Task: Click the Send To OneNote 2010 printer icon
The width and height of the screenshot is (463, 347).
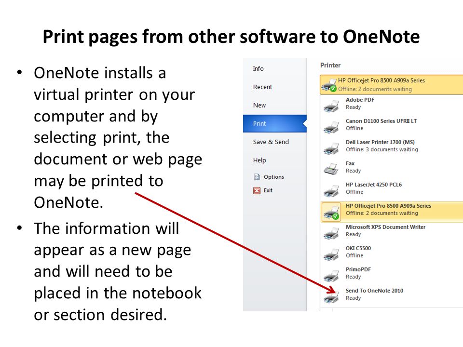Action: [331, 296]
